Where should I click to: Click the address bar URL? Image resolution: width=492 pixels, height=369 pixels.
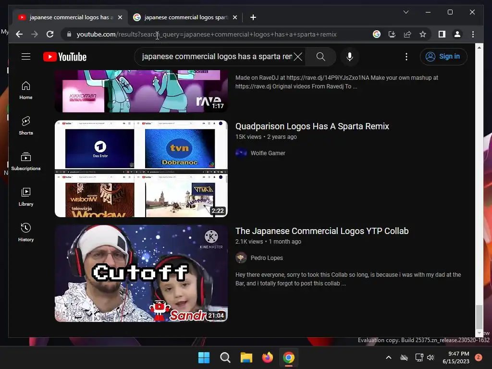[207, 34]
